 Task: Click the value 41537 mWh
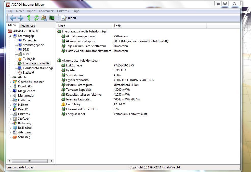coord(122,94)
